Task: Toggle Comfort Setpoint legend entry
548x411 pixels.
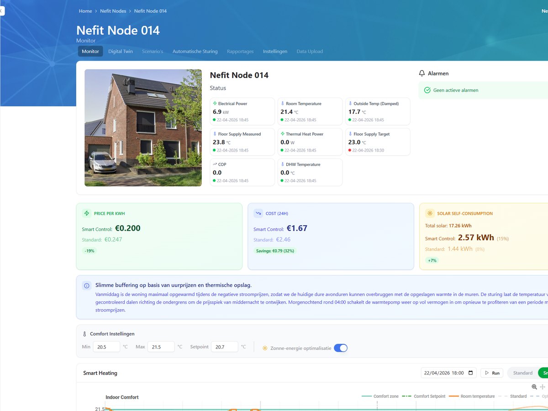Action: [x=423, y=396]
